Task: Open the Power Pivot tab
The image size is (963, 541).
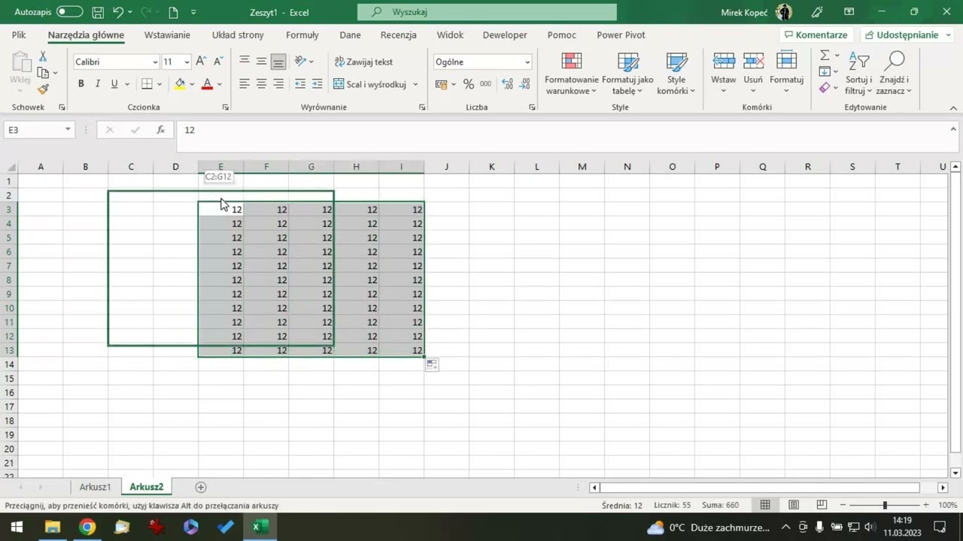Action: [x=621, y=35]
